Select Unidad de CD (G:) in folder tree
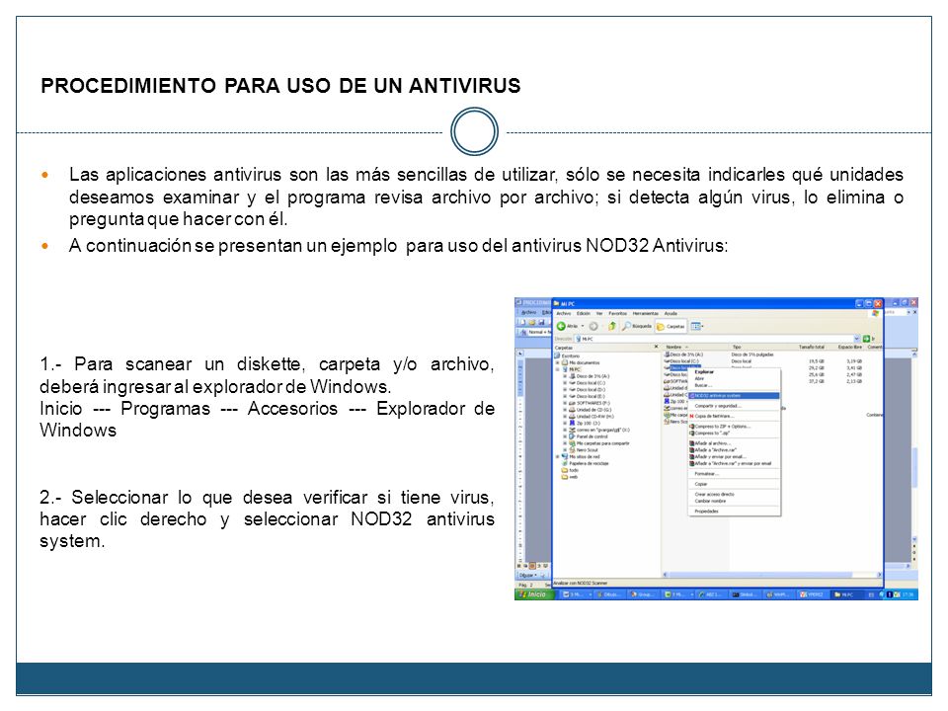948x711 pixels. click(591, 409)
